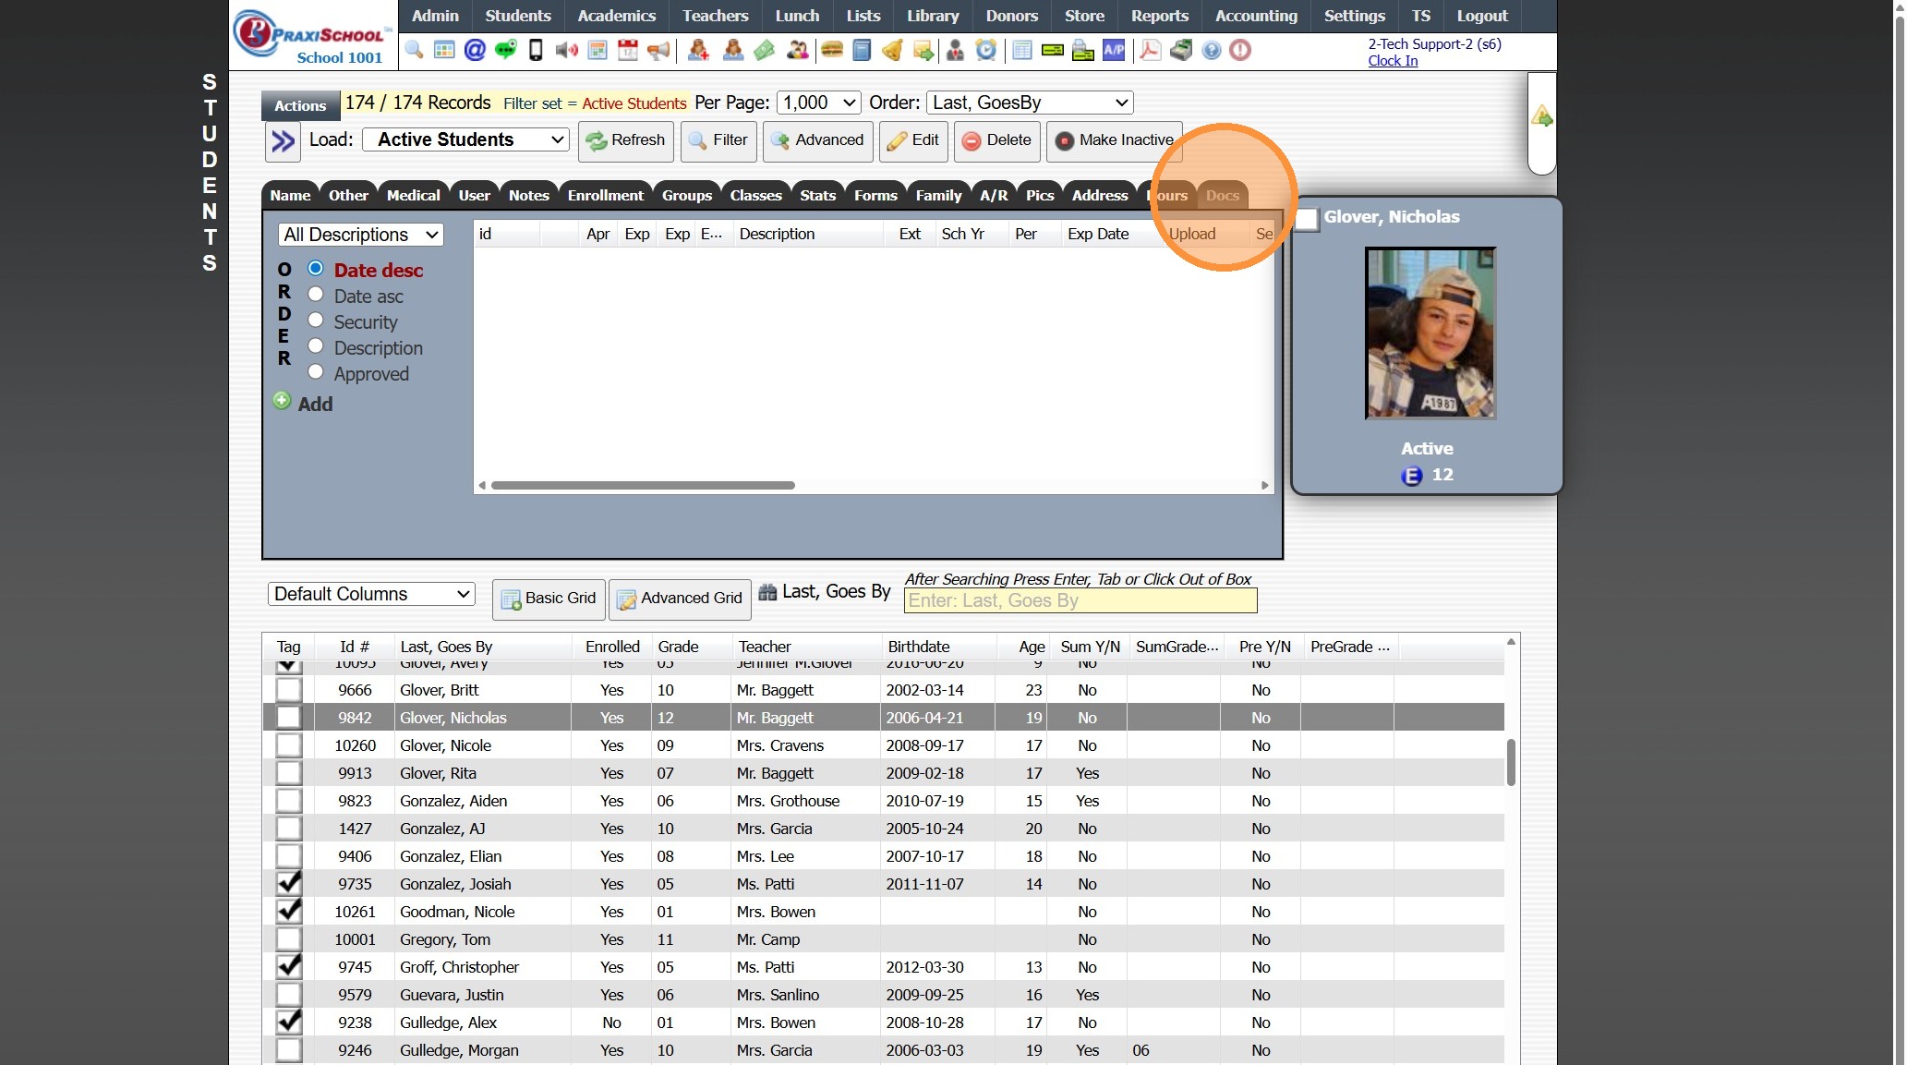Switch to the Enrollment tab
The height and width of the screenshot is (1065, 1907).
pos(605,195)
